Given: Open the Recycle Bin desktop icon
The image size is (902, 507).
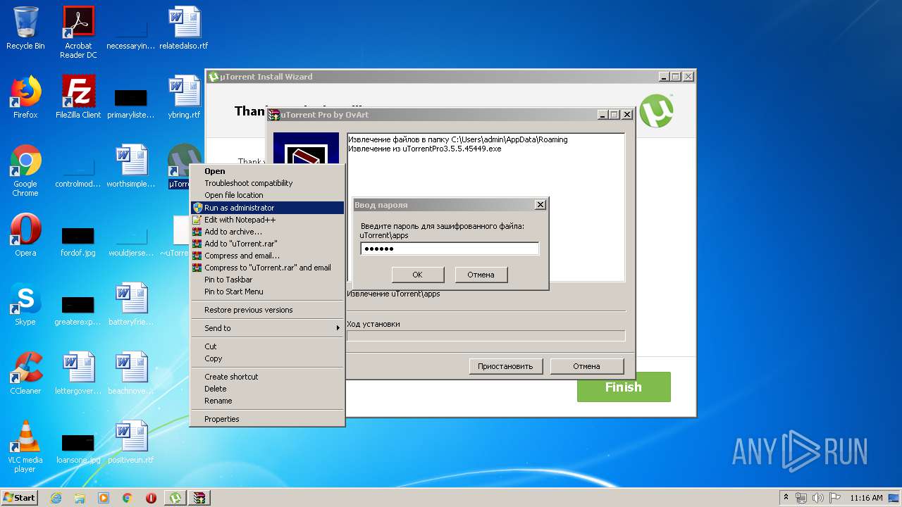Looking at the screenshot, I should [25, 28].
